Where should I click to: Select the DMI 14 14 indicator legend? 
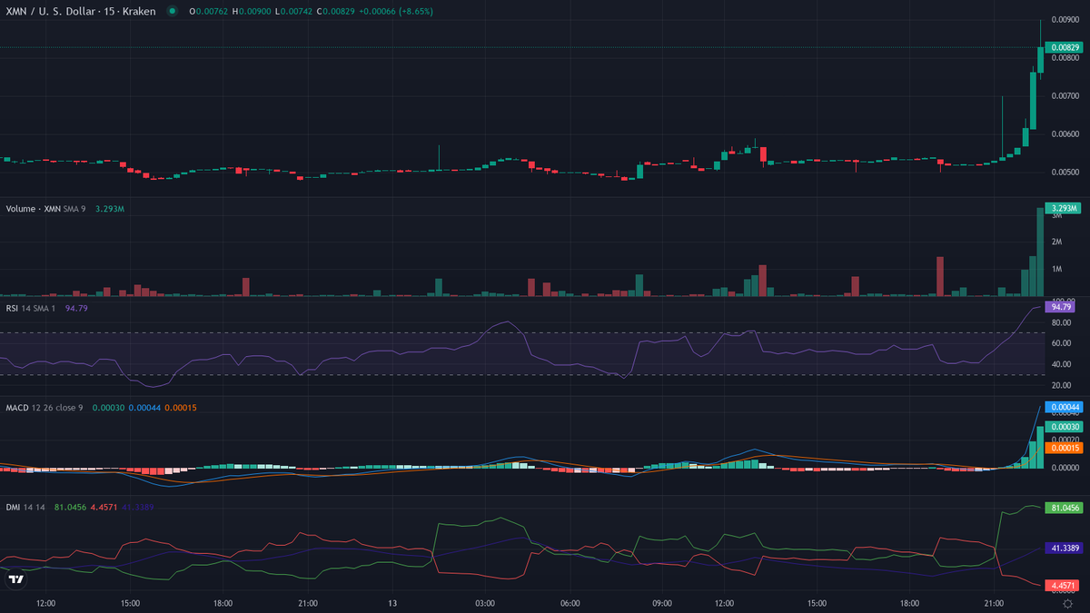click(26, 506)
